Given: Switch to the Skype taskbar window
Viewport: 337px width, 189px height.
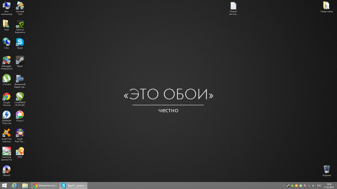Looking at the screenshot, I should pyautogui.click(x=73, y=185).
